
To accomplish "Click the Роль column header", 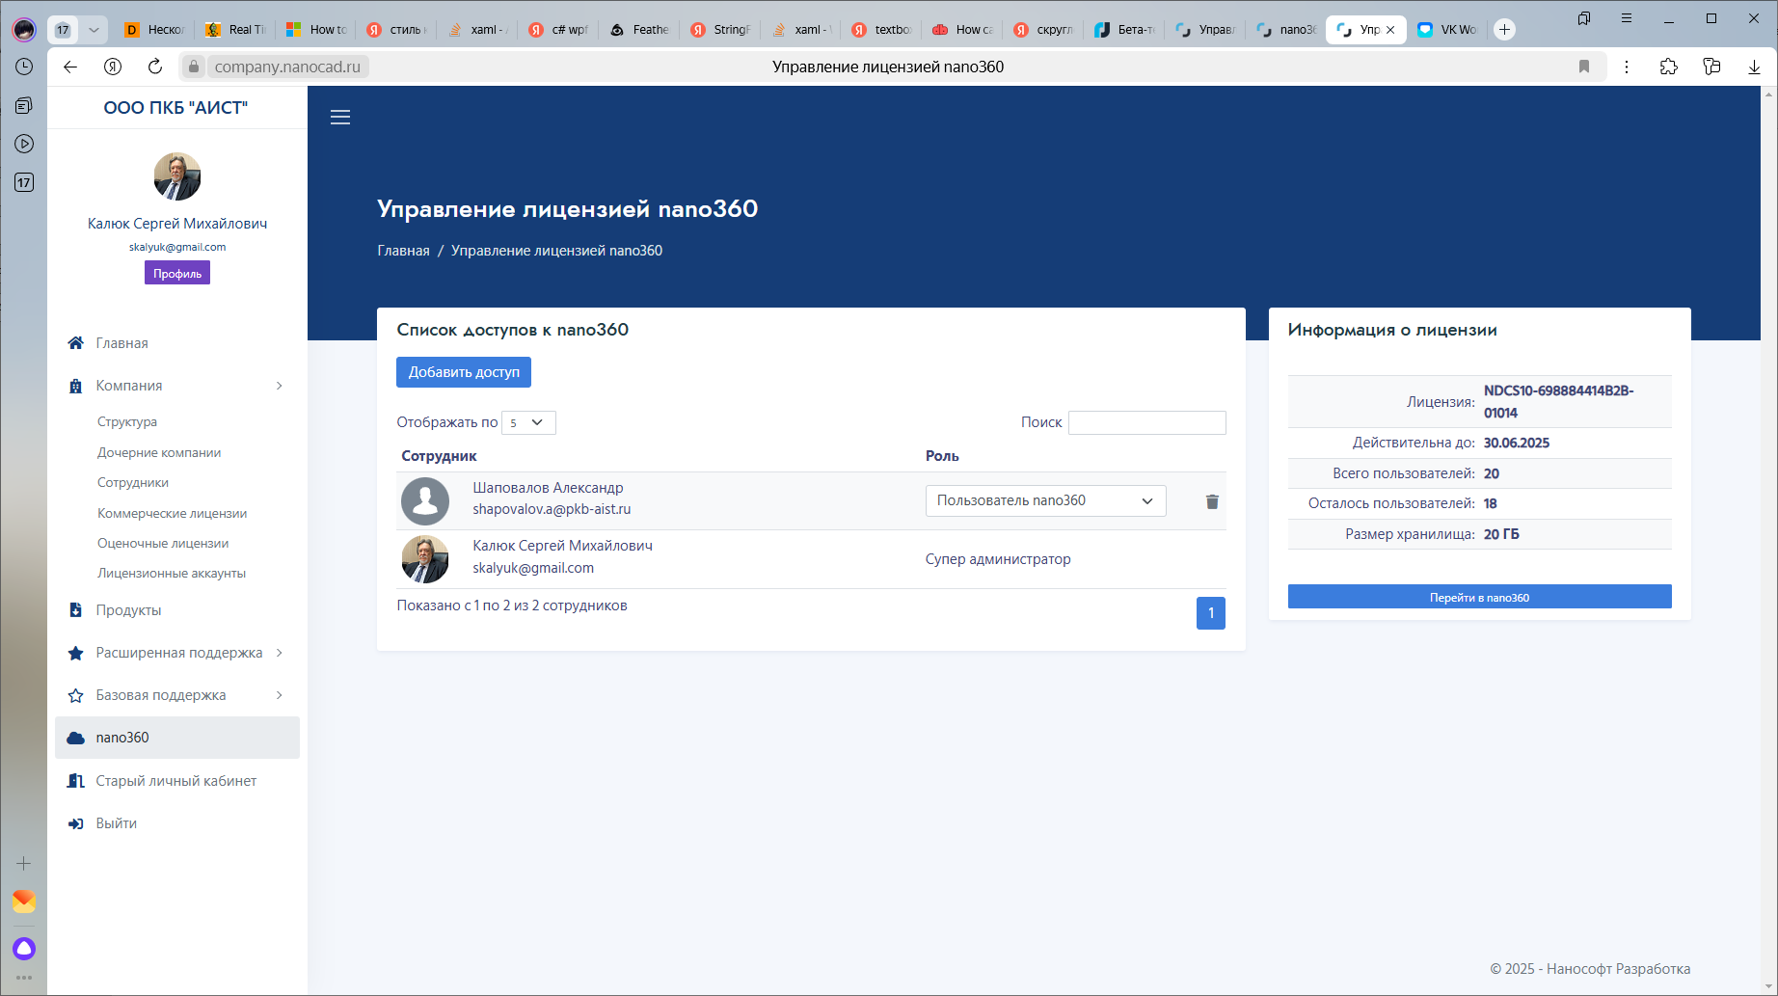I will tap(942, 456).
